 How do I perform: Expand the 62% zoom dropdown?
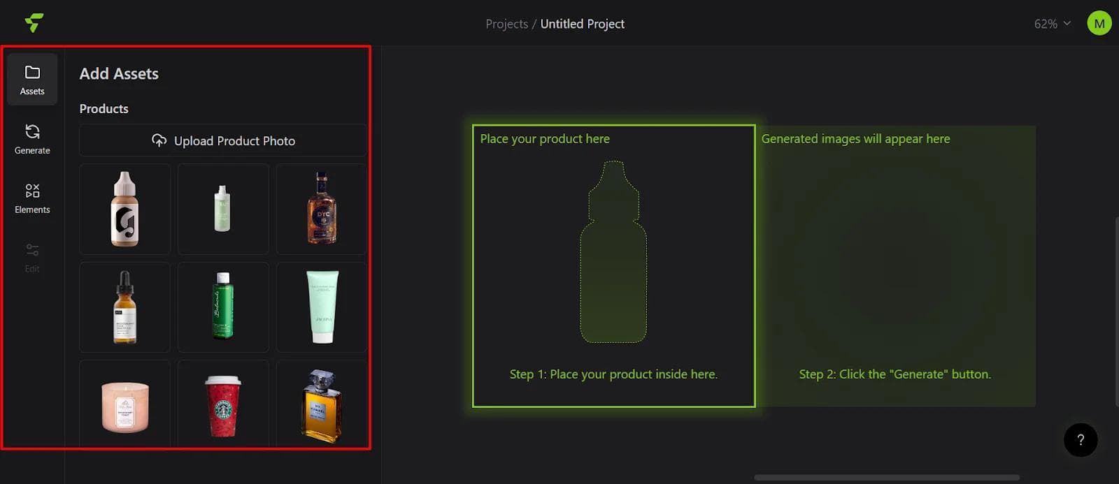(1053, 24)
